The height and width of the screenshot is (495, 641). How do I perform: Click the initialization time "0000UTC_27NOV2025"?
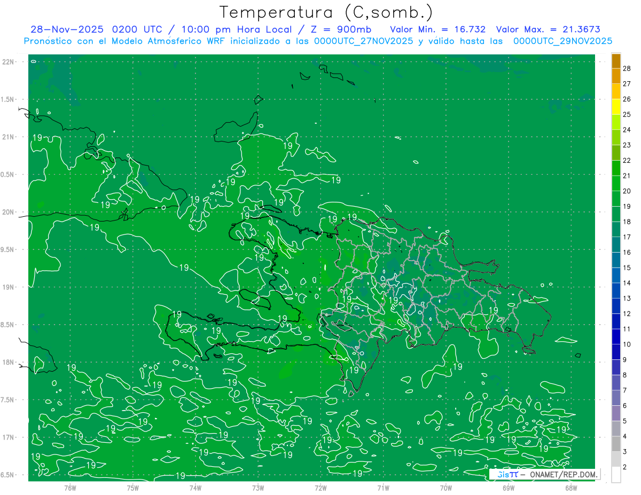[x=364, y=41]
